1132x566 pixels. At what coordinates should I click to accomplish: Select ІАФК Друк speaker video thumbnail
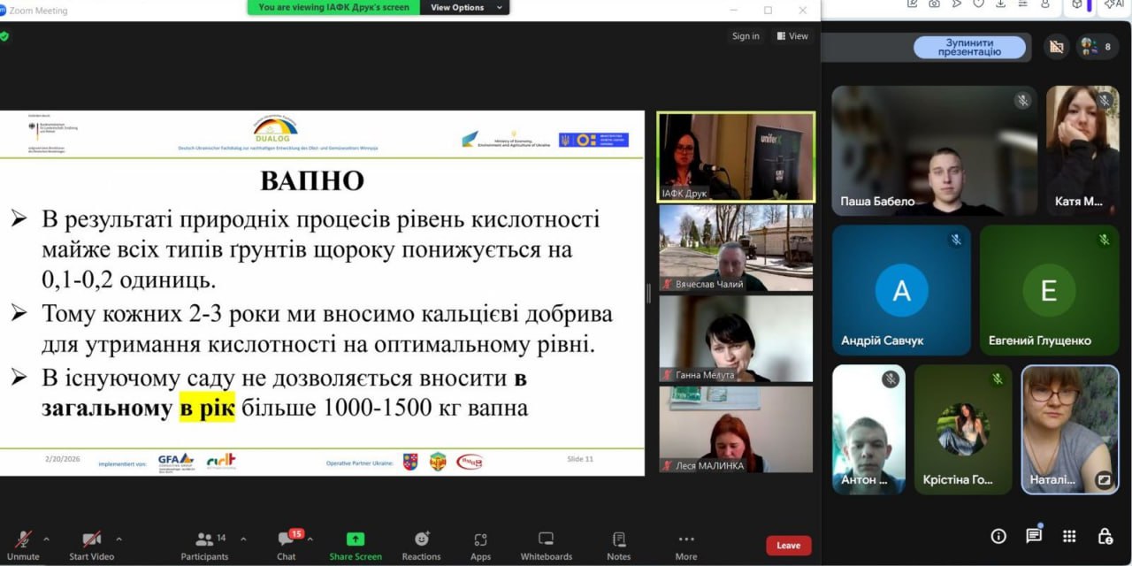pos(736,157)
